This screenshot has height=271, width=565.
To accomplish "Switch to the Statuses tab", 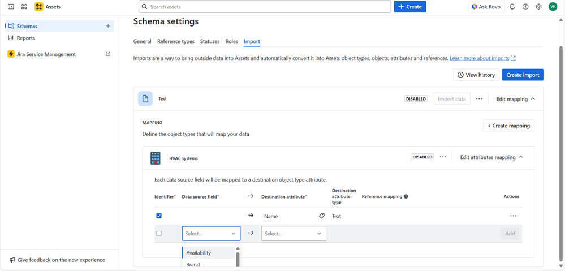I will click(210, 41).
